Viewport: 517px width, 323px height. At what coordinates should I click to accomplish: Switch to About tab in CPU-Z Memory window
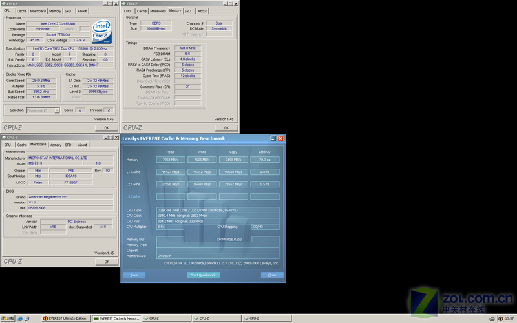click(x=202, y=11)
